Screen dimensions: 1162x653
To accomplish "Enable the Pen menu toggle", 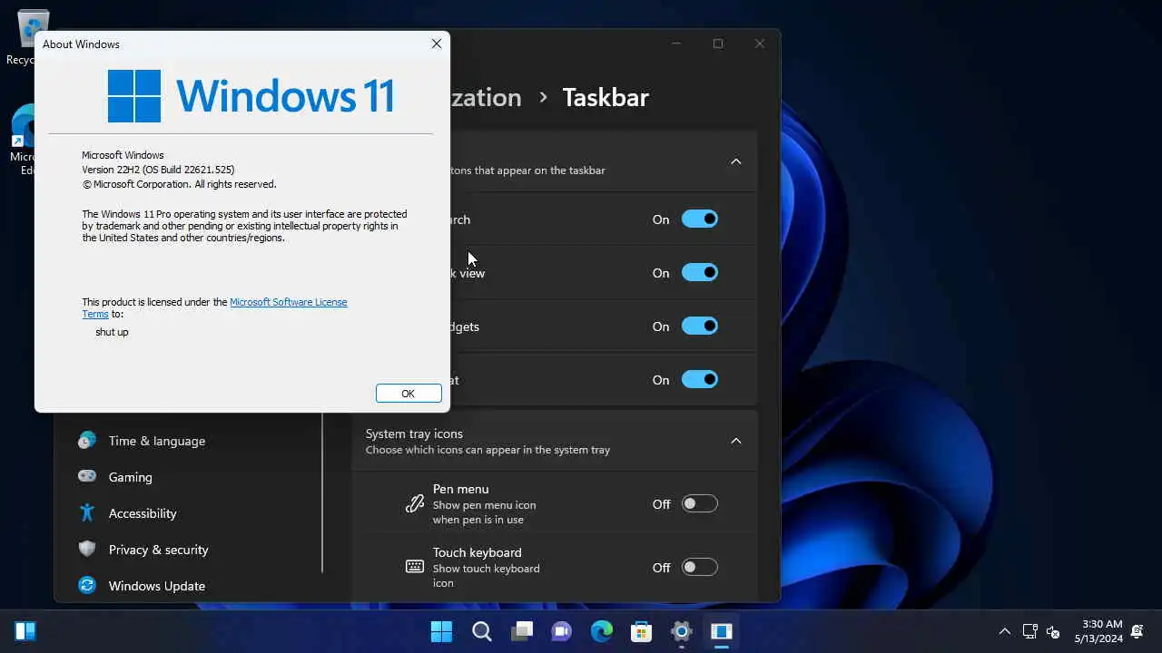I will [700, 503].
